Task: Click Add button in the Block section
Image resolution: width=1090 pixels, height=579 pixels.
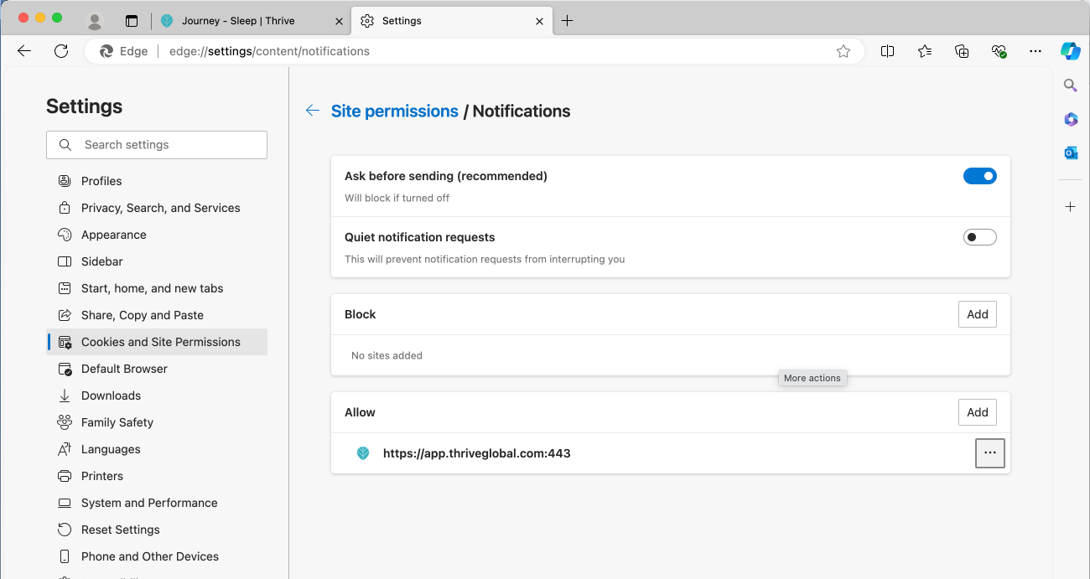Action: click(978, 314)
